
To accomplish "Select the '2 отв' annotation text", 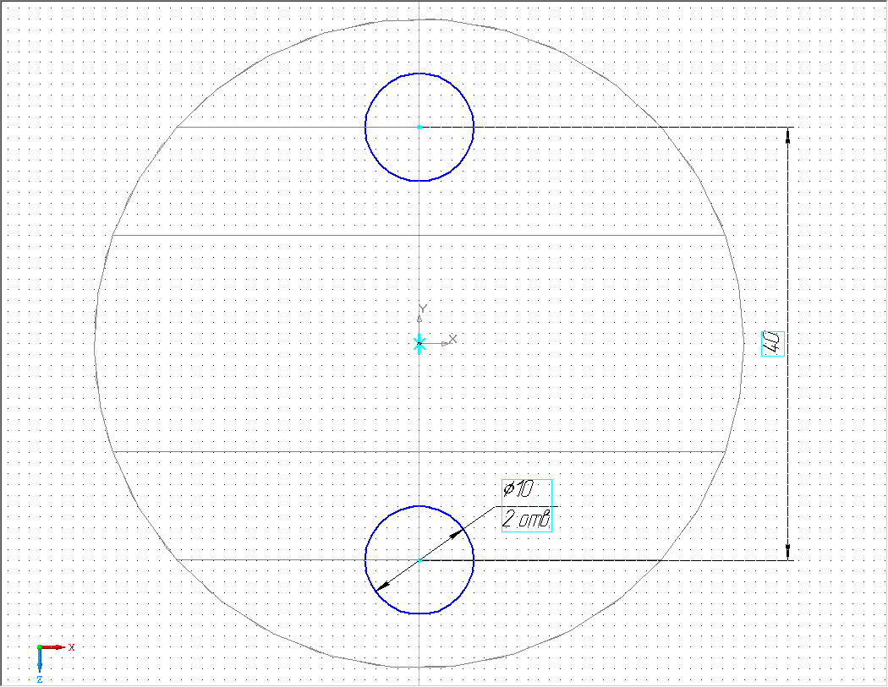I will [x=526, y=519].
